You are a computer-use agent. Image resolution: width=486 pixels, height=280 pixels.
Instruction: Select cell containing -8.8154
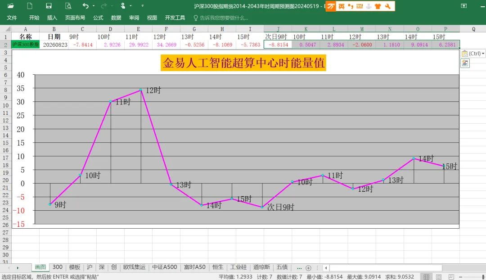point(278,45)
